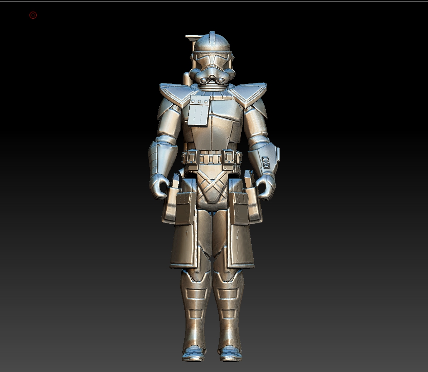Click the red circular brush cursor
428x372 pixels.
coord(33,15)
